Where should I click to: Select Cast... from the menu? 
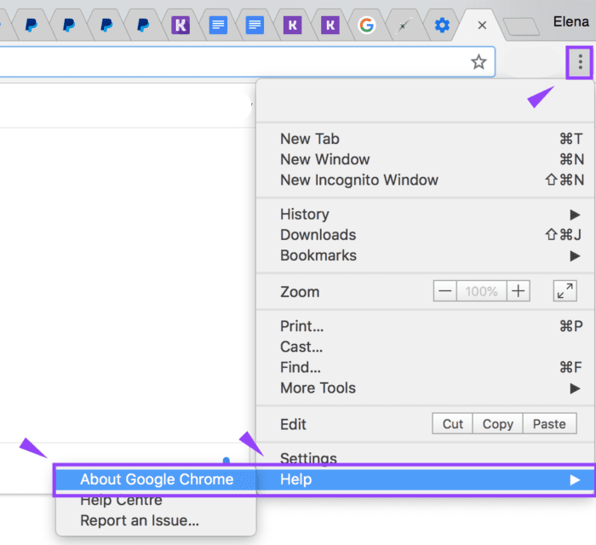coord(426,347)
